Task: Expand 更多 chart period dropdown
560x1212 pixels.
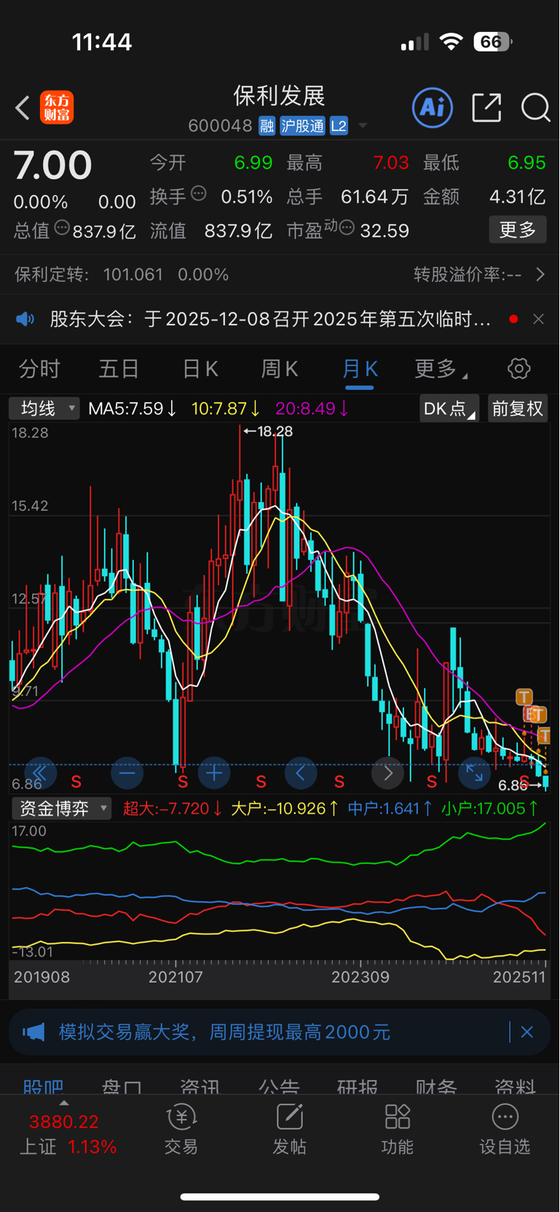Action: pos(441,369)
